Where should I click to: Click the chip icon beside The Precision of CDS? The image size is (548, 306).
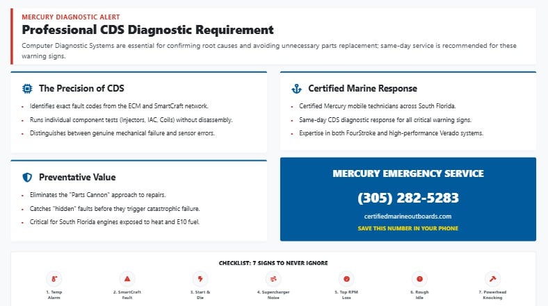point(27,89)
